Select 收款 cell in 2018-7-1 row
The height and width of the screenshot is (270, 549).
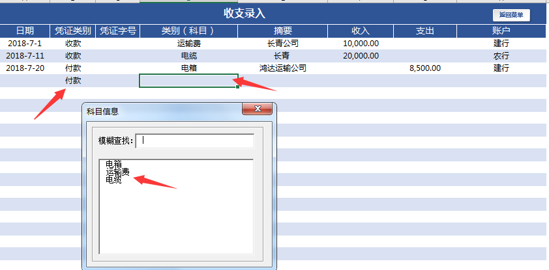click(x=73, y=44)
